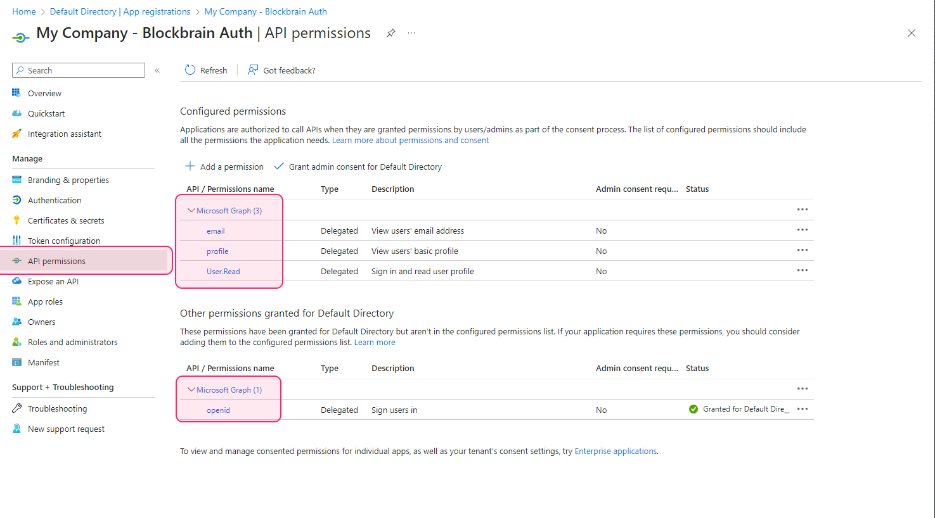This screenshot has width=935, height=518.
Task: Open Default Directory | App registrations breadcrumb
Action: tap(120, 11)
